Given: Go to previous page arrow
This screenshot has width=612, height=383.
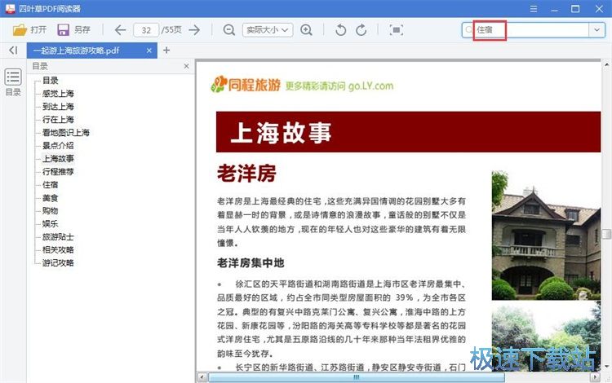Looking at the screenshot, I should 120,30.
